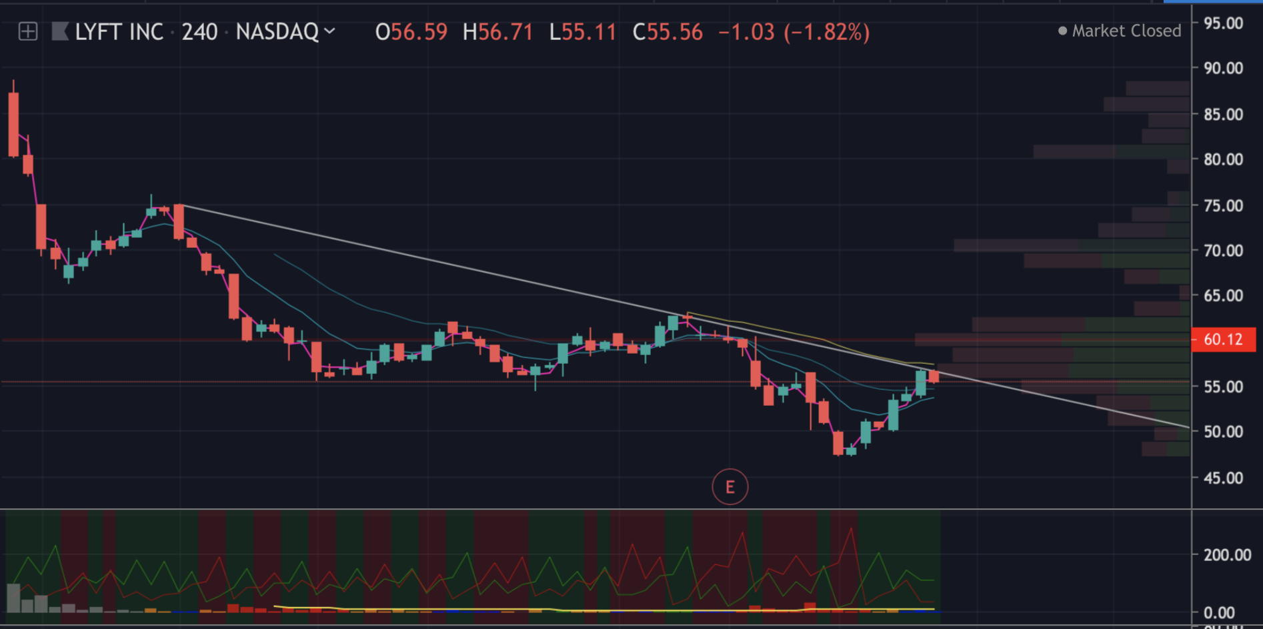Click the open value O56.59
The height and width of the screenshot is (629, 1263).
(411, 32)
